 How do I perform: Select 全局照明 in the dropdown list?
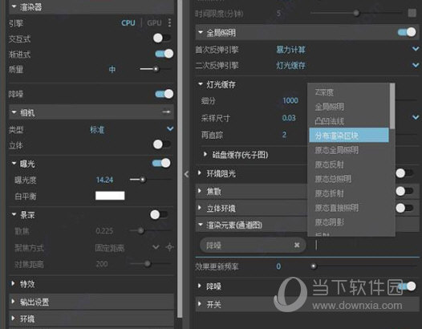point(349,107)
